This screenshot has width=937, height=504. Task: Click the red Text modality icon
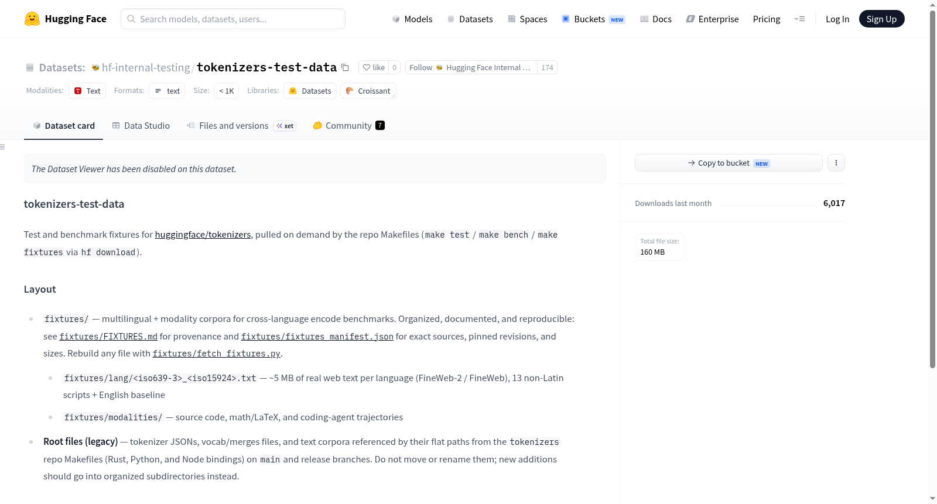pyautogui.click(x=78, y=91)
